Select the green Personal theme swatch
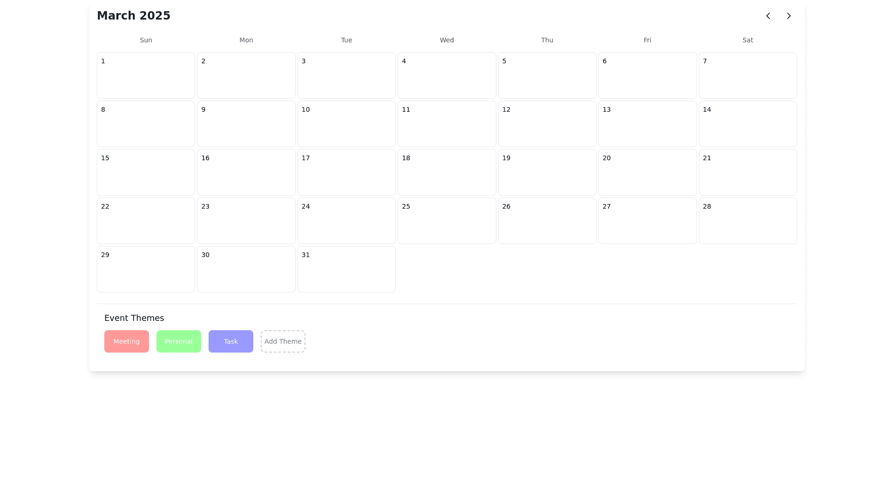Image resolution: width=894 pixels, height=503 pixels. 178,341
